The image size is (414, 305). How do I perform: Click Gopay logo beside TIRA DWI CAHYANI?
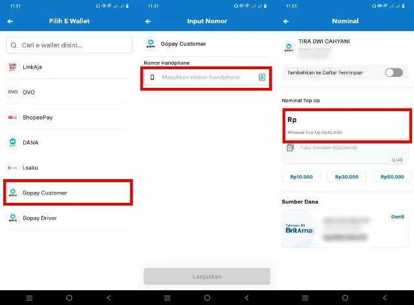(289, 47)
